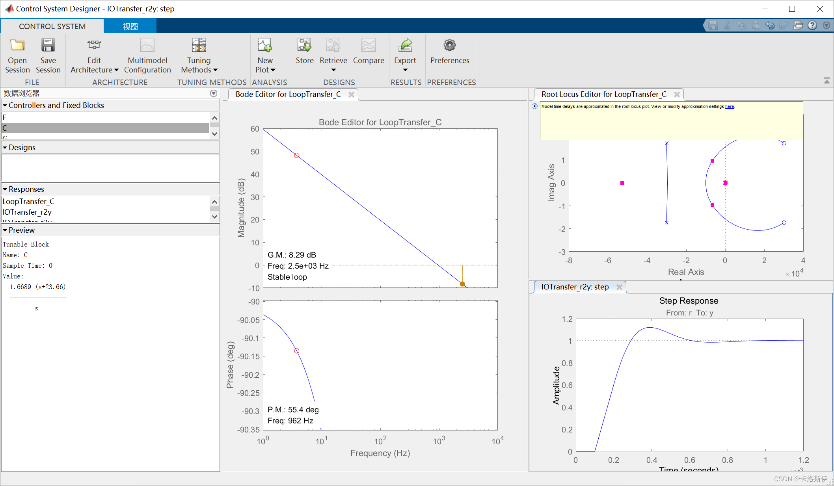This screenshot has height=486, width=834.
Task: Close the Bode Editor tab
Action: coord(351,95)
